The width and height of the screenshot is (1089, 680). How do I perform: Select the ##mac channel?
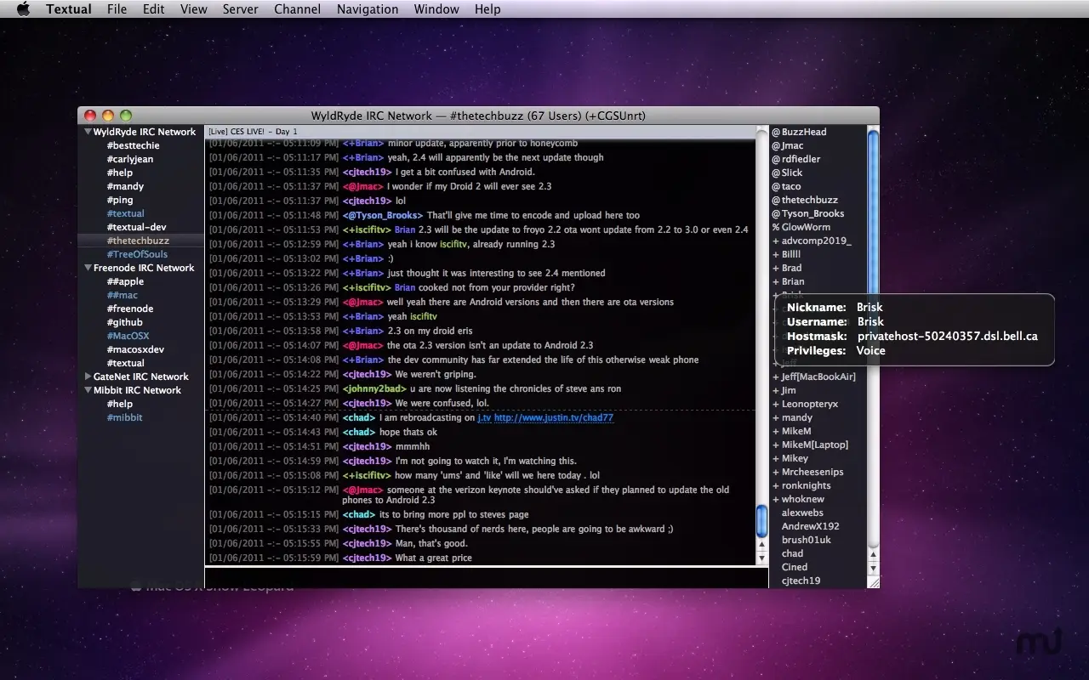pyautogui.click(x=123, y=295)
